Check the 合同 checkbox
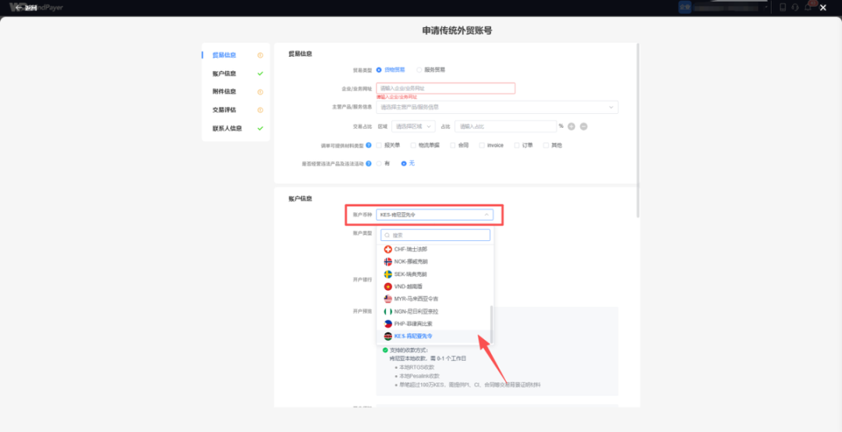Image resolution: width=842 pixels, height=432 pixels. 453,145
